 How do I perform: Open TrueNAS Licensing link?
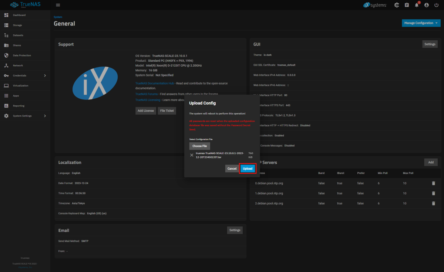(x=148, y=100)
